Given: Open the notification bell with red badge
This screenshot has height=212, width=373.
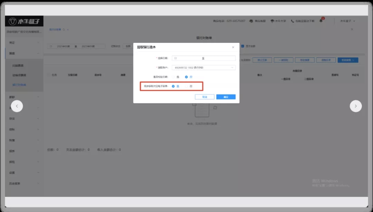Looking at the screenshot, I should pos(321,21).
